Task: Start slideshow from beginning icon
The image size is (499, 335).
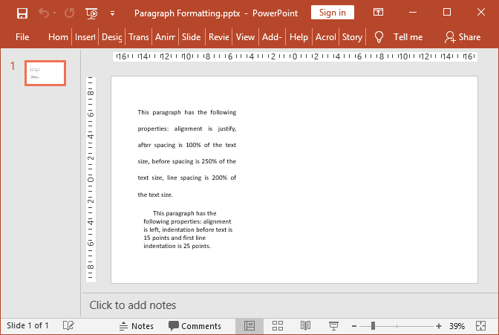Action: (91, 13)
